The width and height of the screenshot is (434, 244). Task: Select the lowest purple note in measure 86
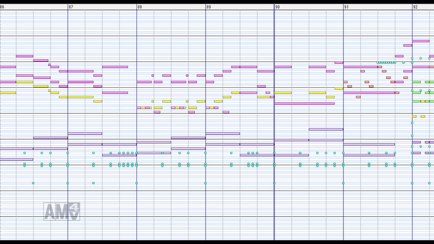pyautogui.click(x=17, y=160)
